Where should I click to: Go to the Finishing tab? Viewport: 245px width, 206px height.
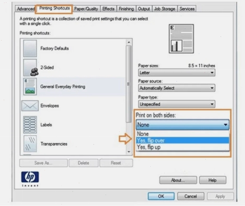[126, 9]
